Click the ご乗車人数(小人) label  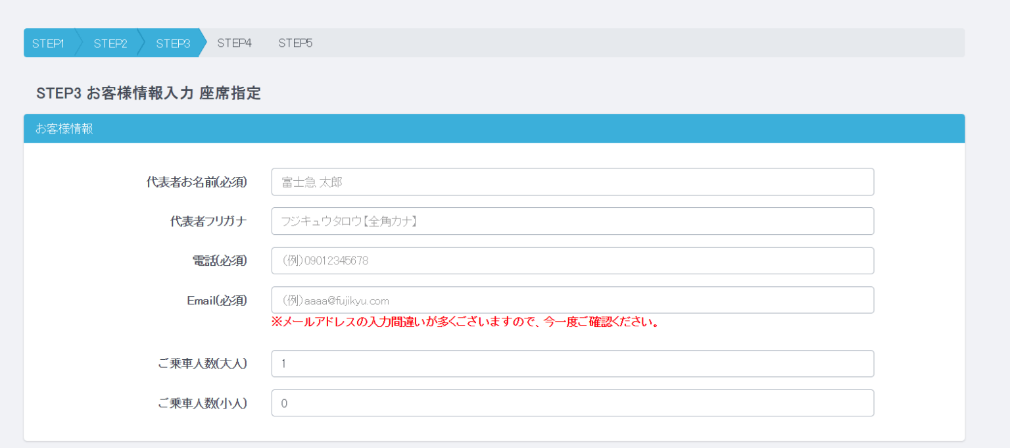pos(203,403)
